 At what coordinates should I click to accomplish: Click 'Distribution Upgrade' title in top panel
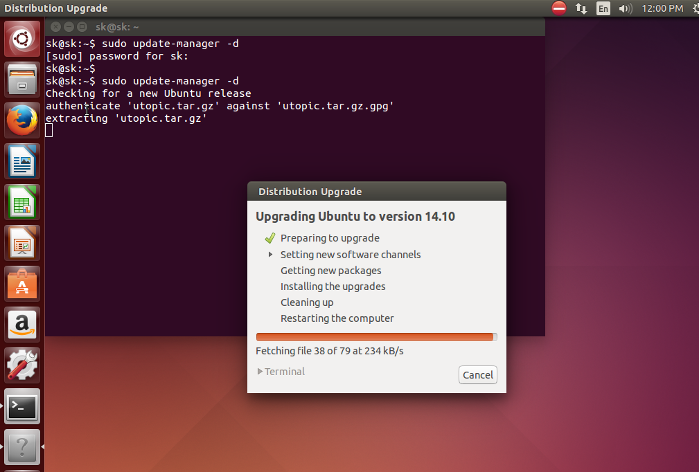tap(55, 8)
